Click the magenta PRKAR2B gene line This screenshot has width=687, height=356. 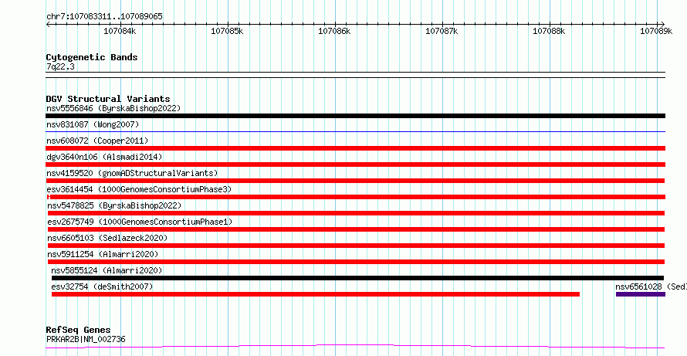tap(355, 347)
